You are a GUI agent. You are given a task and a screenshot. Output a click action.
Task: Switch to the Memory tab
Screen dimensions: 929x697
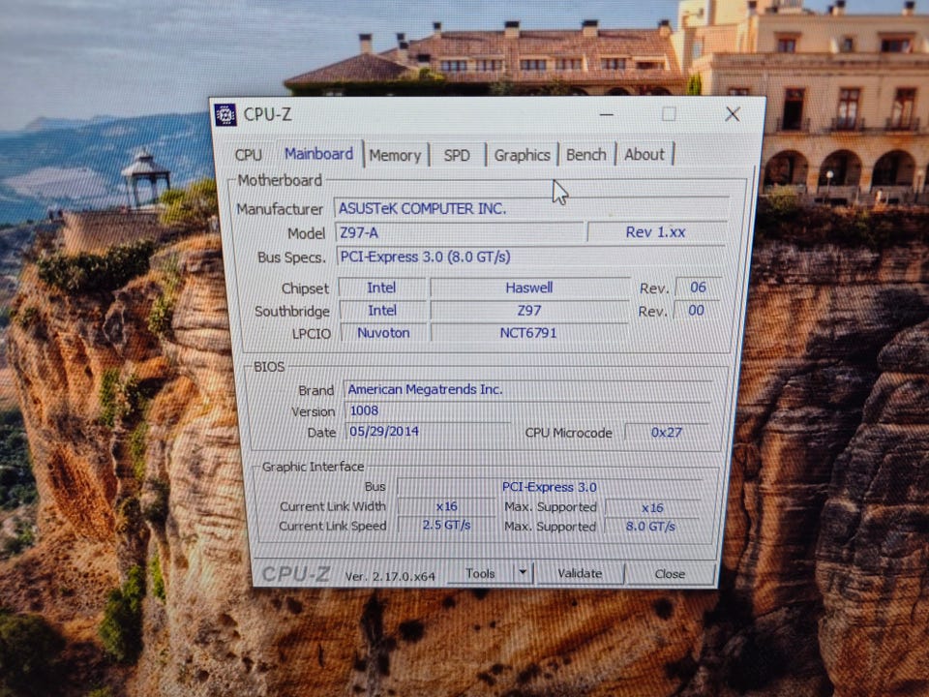point(395,155)
